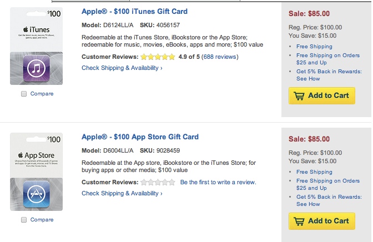Click the star rating for the iTunes card
This screenshot has height=242, width=373.
coord(158,57)
